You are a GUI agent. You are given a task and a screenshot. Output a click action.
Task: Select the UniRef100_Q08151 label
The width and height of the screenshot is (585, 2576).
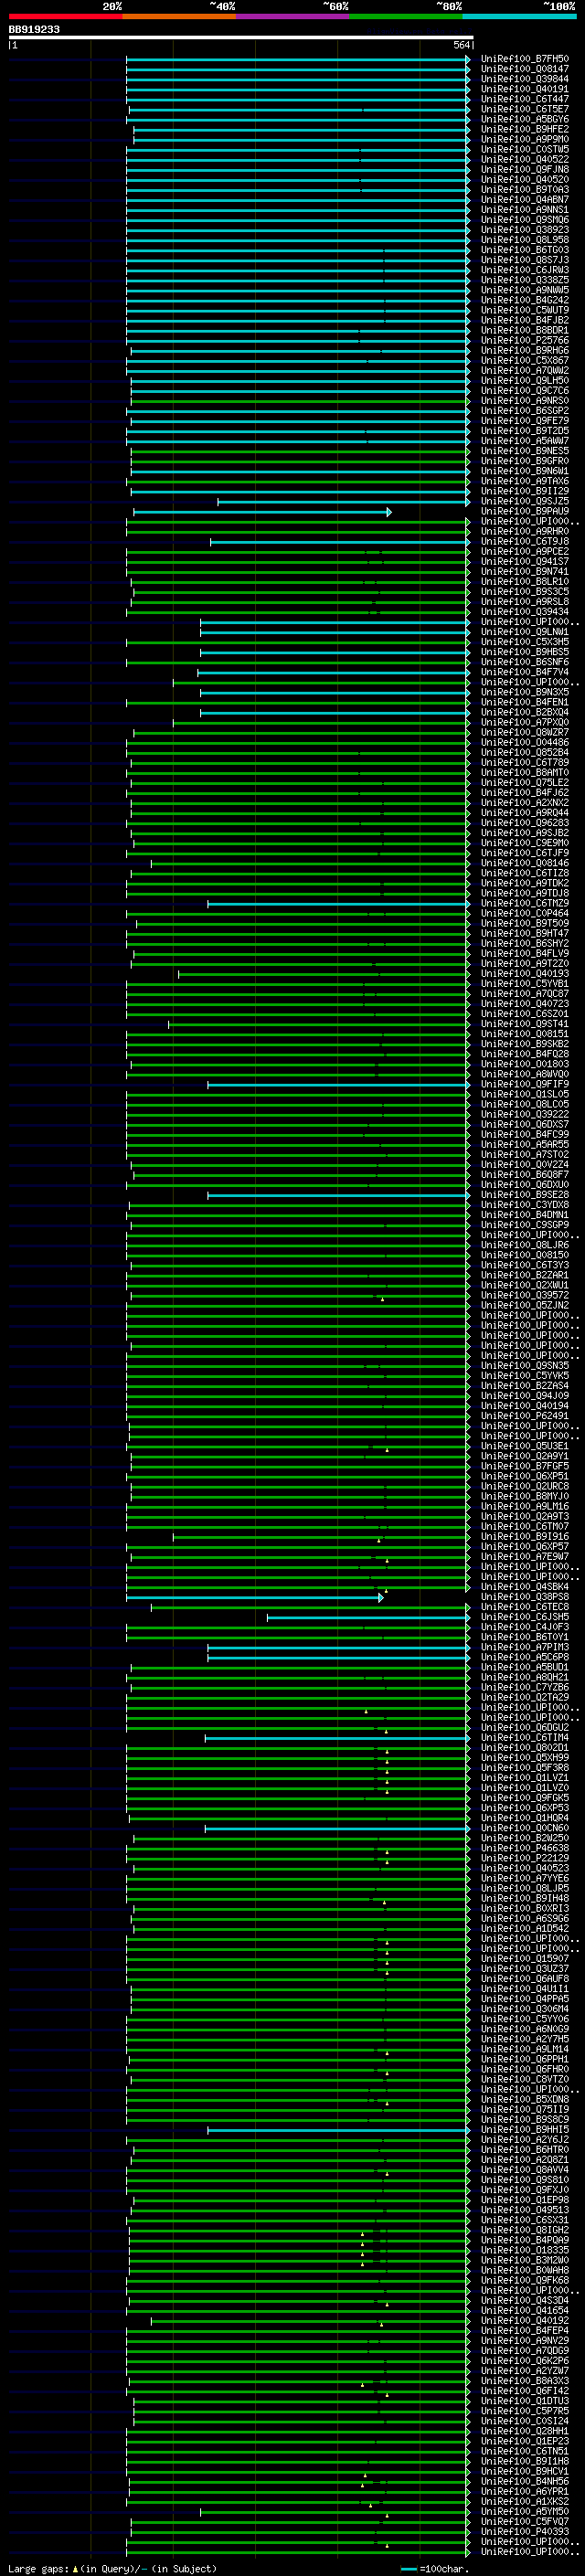[x=525, y=1034]
